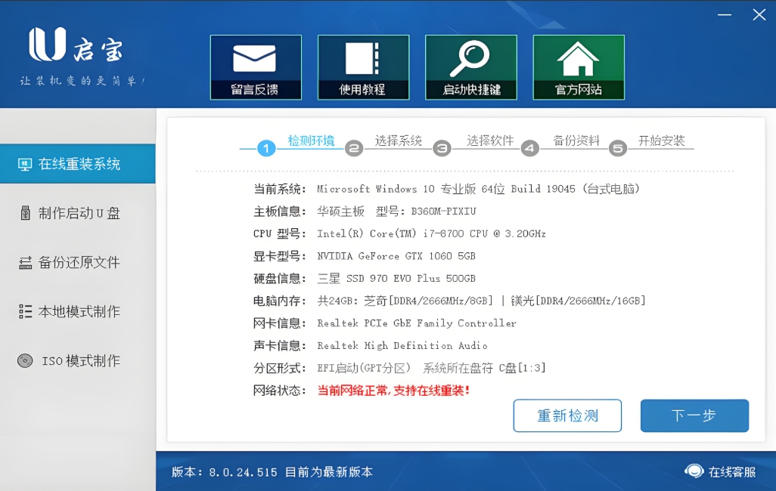776x491 pixels.
Task: Click the Realtek High Definition Audio text
Action: coord(402,346)
